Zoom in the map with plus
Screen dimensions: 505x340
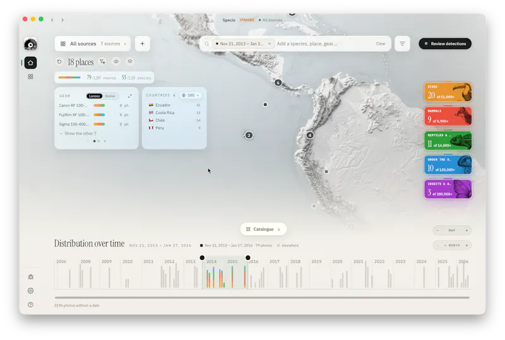[x=466, y=230]
